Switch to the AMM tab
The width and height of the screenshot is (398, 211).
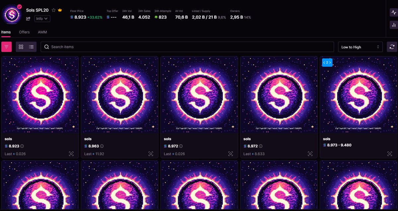click(42, 32)
